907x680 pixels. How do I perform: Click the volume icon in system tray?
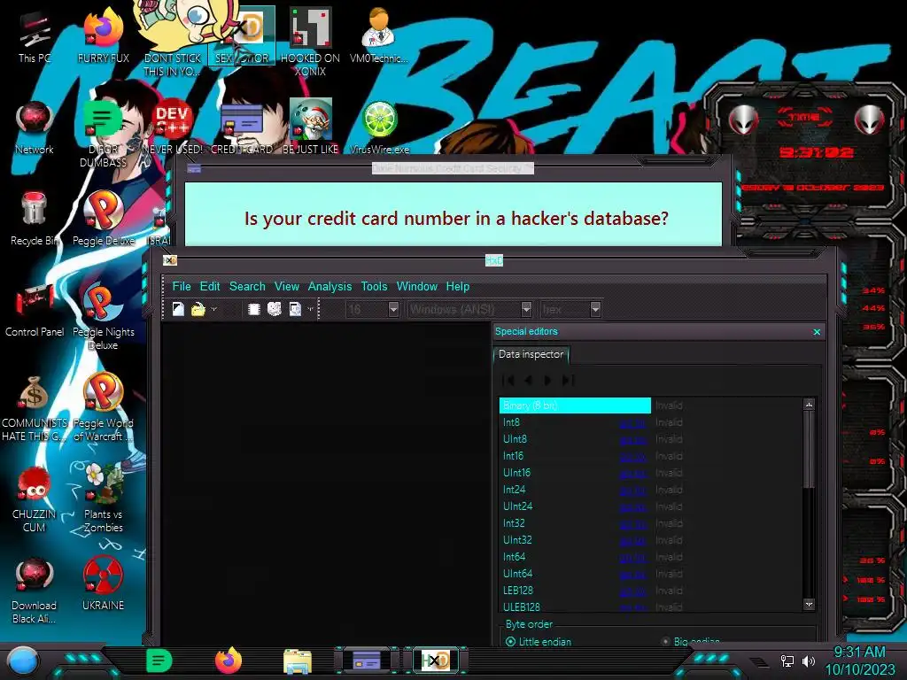tap(809, 661)
